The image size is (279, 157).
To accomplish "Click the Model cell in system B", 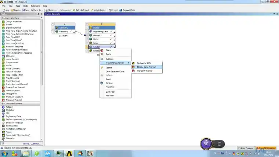I will [102, 39].
